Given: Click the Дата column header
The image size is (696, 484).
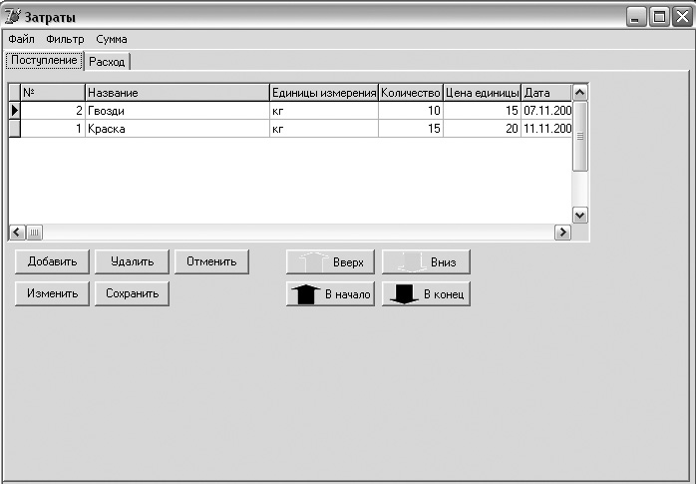Looking at the screenshot, I should (546, 93).
